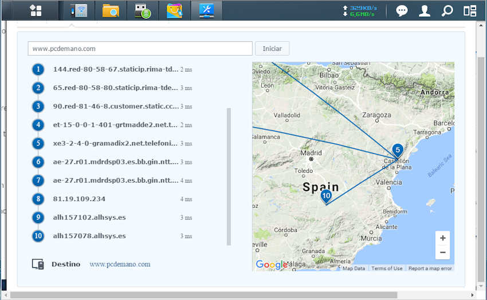Select the Network Tools taskbar icon
The height and width of the screenshot is (300, 487).
[206, 10]
